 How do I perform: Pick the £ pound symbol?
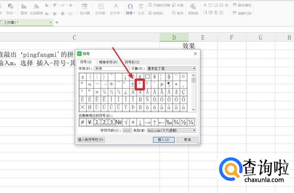point(140,77)
